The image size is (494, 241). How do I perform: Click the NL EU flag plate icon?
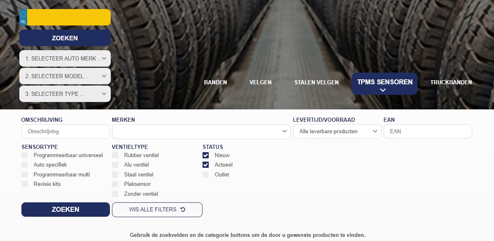point(23,17)
